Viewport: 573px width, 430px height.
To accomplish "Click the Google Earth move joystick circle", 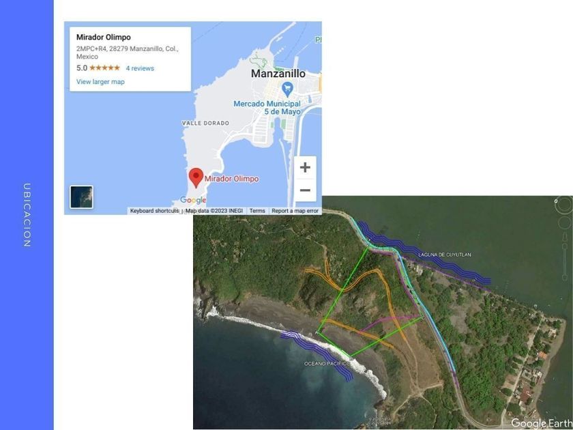I will [566, 223].
